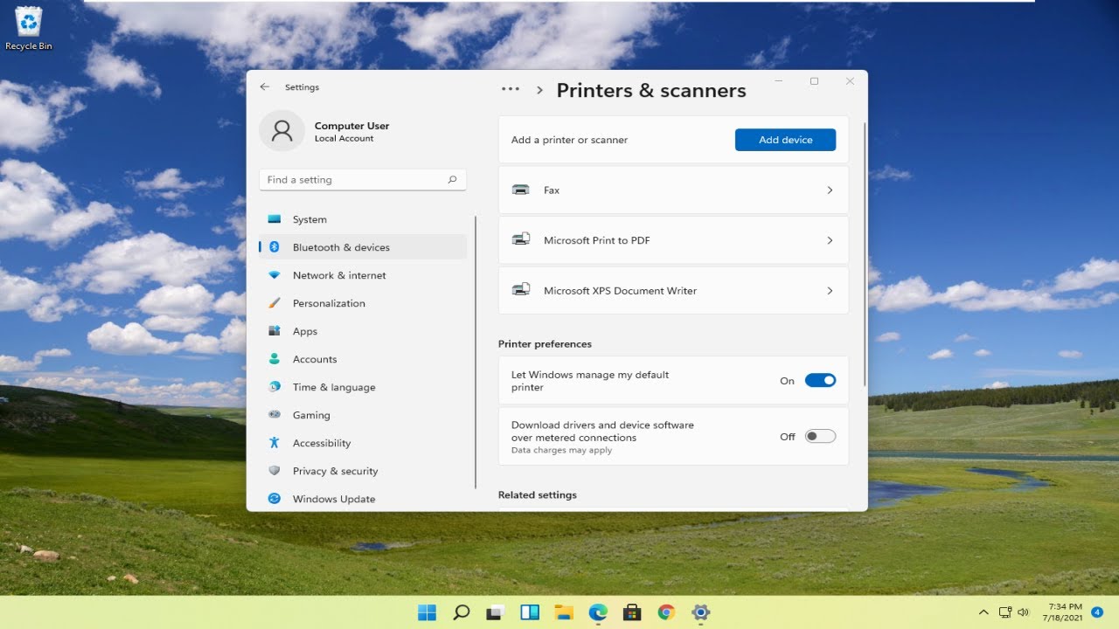Click the Fax printer icon
The image size is (1119, 629).
tap(521, 190)
